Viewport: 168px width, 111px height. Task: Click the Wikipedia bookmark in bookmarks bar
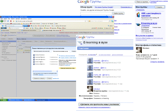pyautogui.click(x=50, y=24)
